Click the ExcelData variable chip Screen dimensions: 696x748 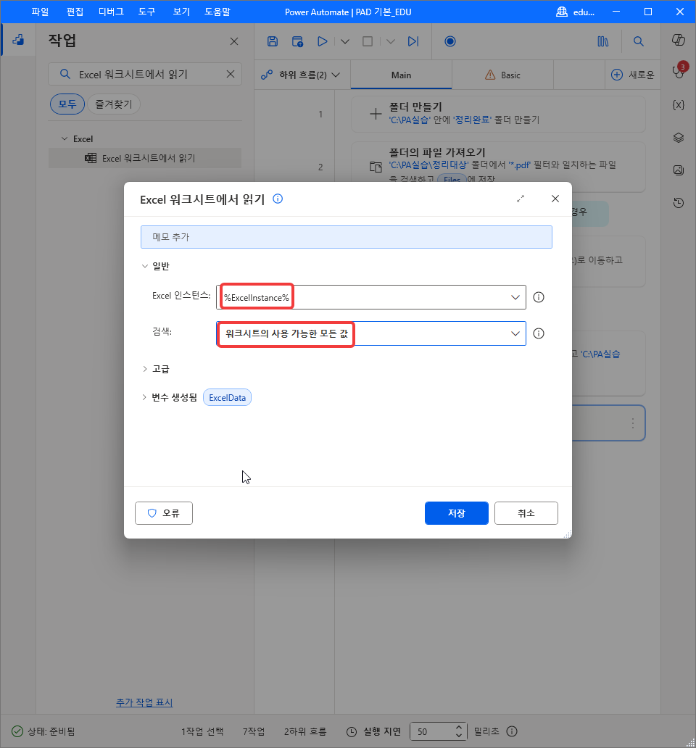click(227, 397)
